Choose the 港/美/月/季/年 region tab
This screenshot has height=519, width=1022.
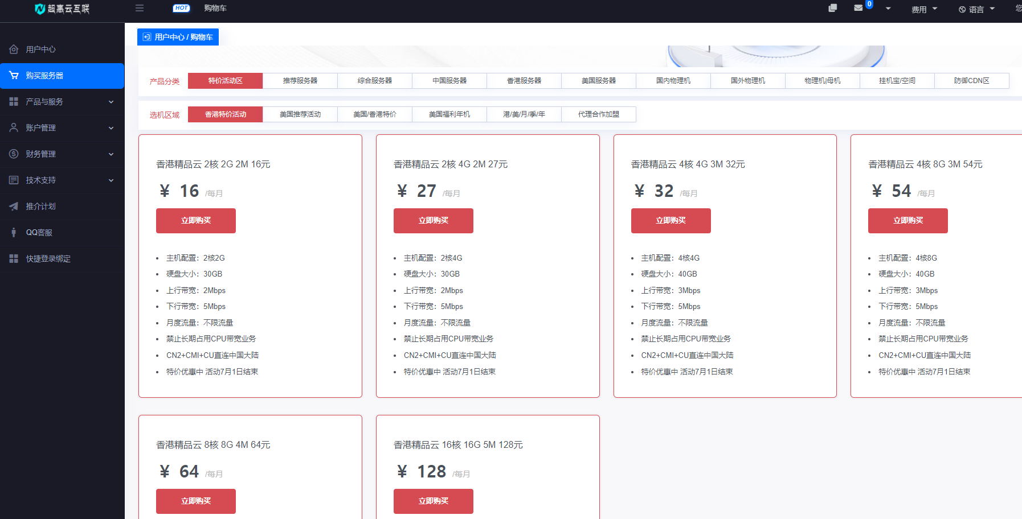coord(524,114)
